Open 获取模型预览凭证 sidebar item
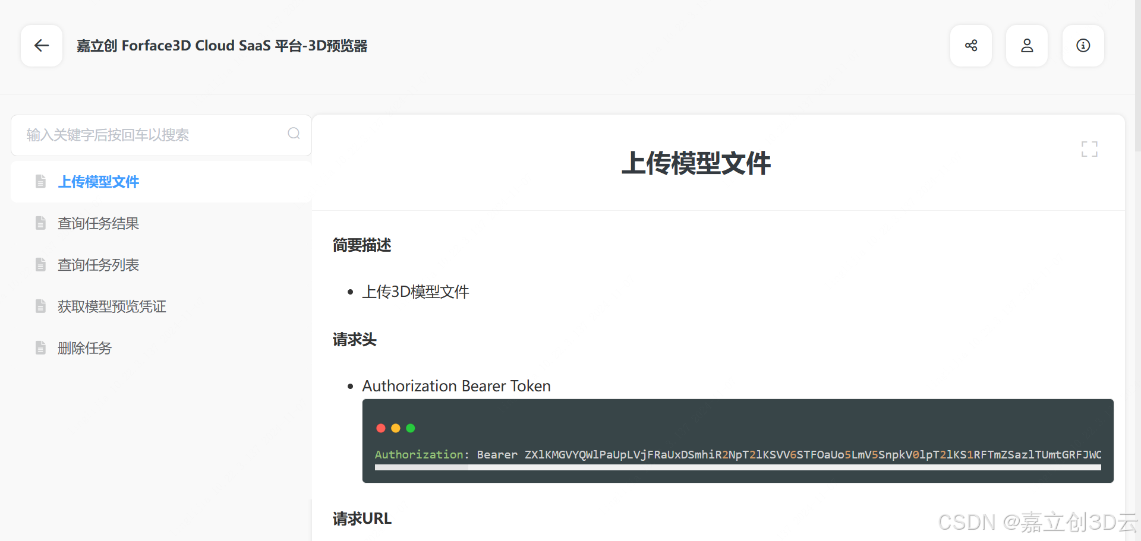 coord(161,306)
